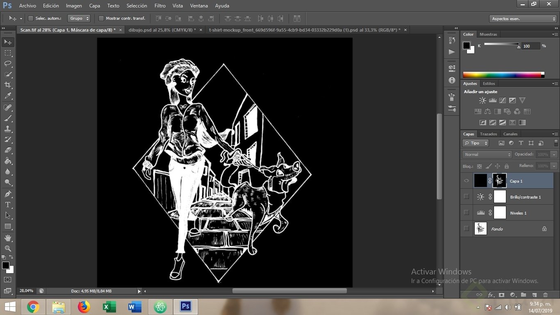The height and width of the screenshot is (315, 560).
Task: Switch to the Muestras tab
Action: point(488,34)
